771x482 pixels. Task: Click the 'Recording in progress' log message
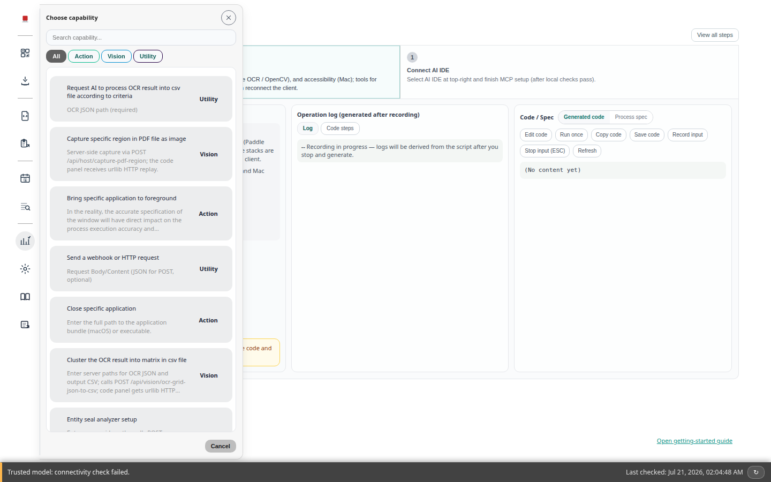(x=400, y=151)
